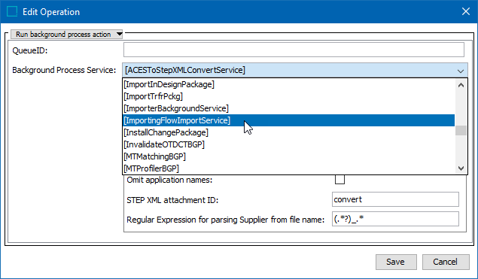Pick [ImportingFlowImportService] from the list
The height and width of the screenshot is (279, 478).
pyautogui.click(x=288, y=120)
